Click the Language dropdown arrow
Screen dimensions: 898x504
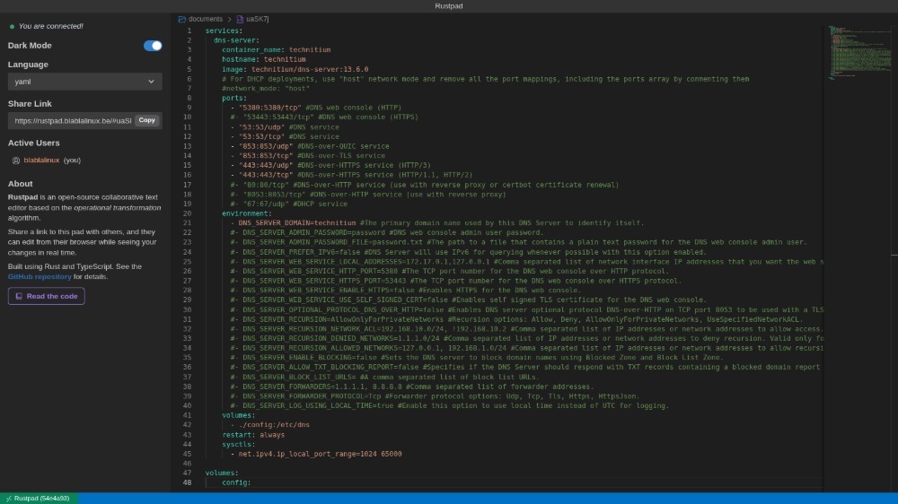pos(152,82)
